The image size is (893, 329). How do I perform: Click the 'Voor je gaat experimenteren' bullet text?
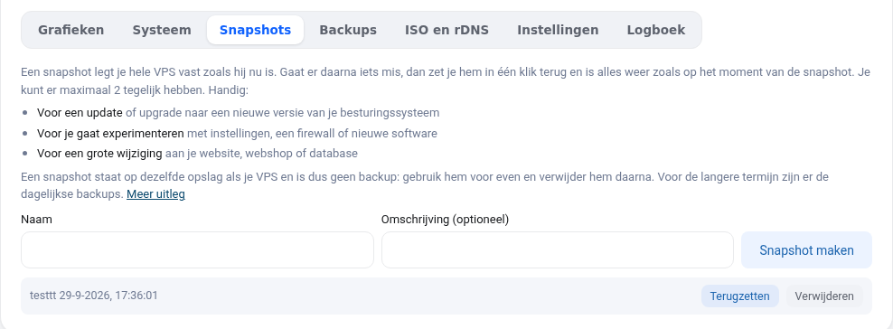pyautogui.click(x=110, y=134)
